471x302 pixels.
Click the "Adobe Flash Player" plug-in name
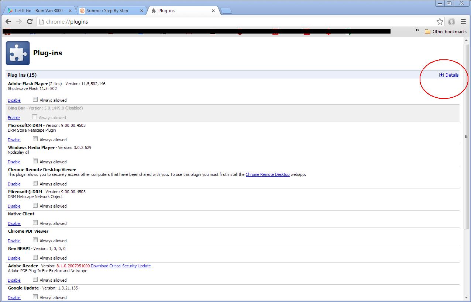28,84
